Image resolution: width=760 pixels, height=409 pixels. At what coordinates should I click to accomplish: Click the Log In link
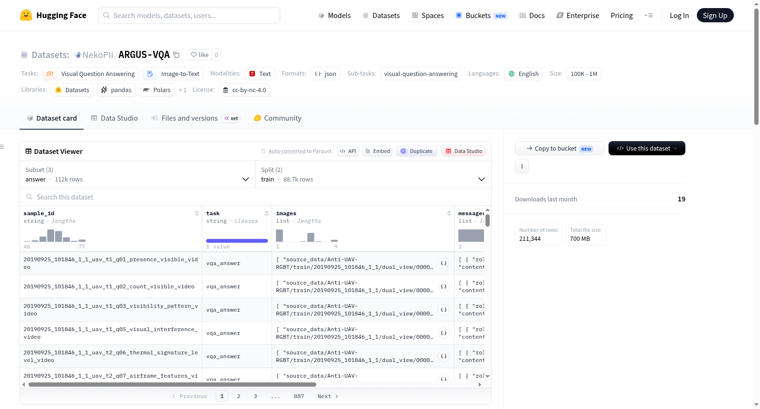(679, 15)
